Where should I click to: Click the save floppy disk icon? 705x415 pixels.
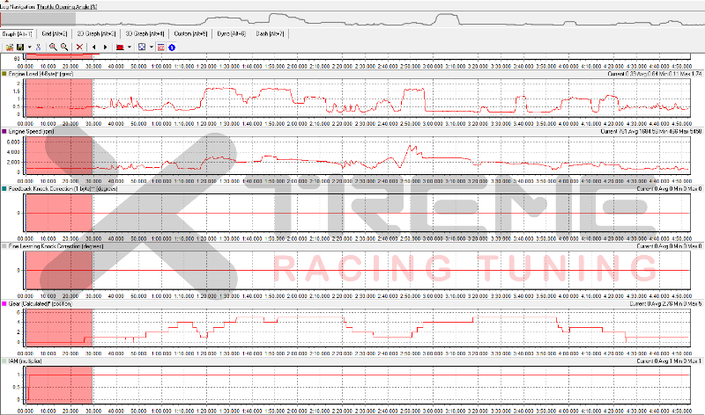tap(20, 46)
